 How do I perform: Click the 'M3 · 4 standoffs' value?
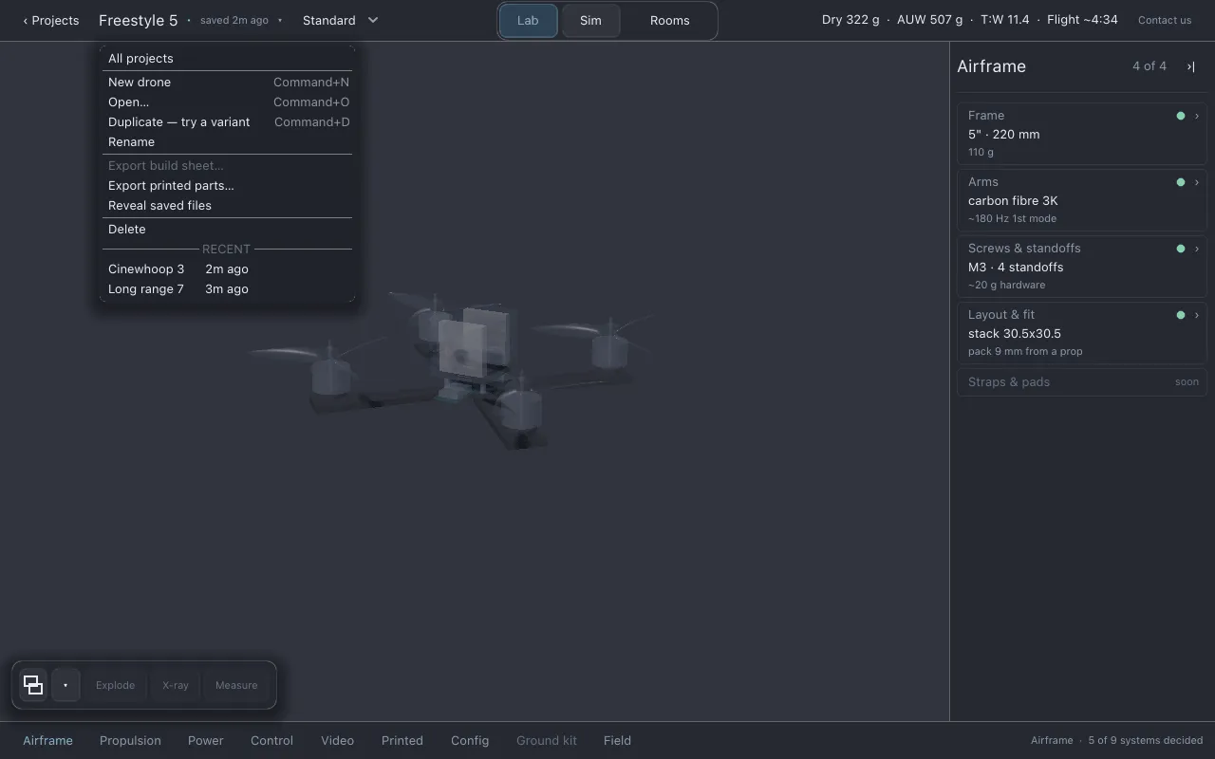1016,268
